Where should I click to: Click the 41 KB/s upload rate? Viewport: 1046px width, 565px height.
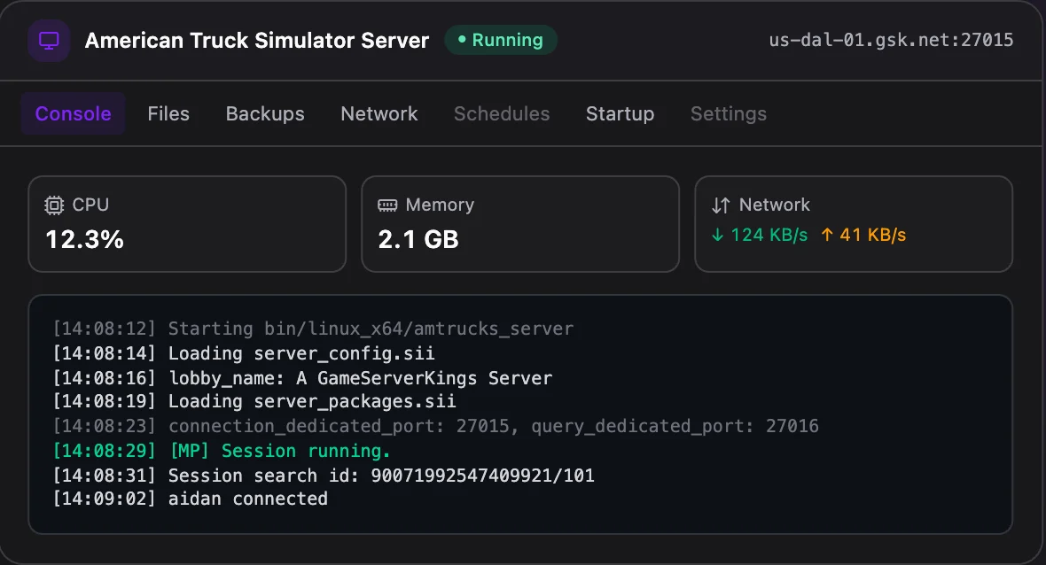click(x=872, y=235)
